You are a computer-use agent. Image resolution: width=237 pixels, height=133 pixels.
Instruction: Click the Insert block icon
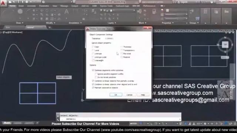139,11
